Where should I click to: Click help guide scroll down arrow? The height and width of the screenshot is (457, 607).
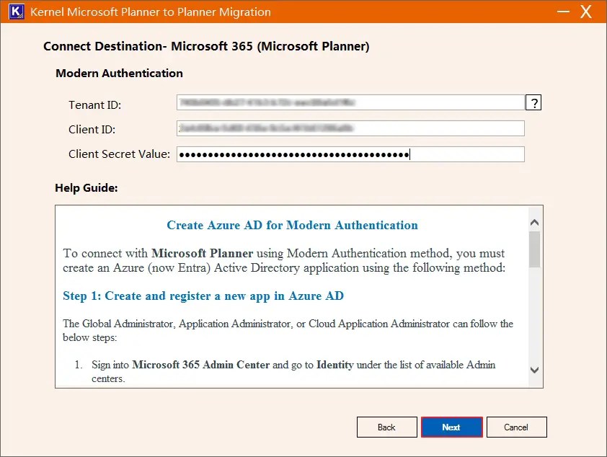point(535,370)
